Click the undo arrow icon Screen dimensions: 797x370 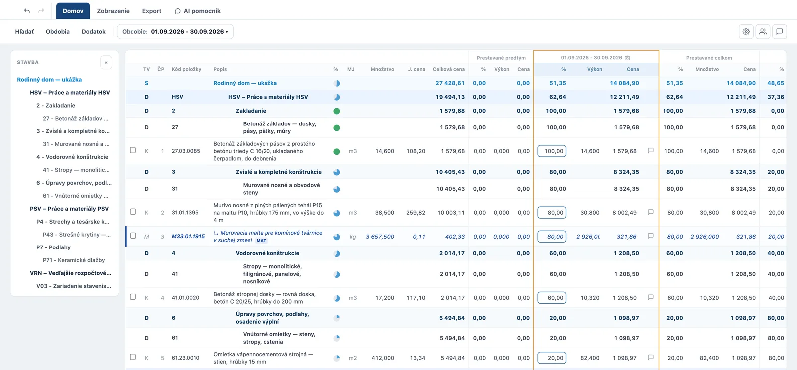27,11
